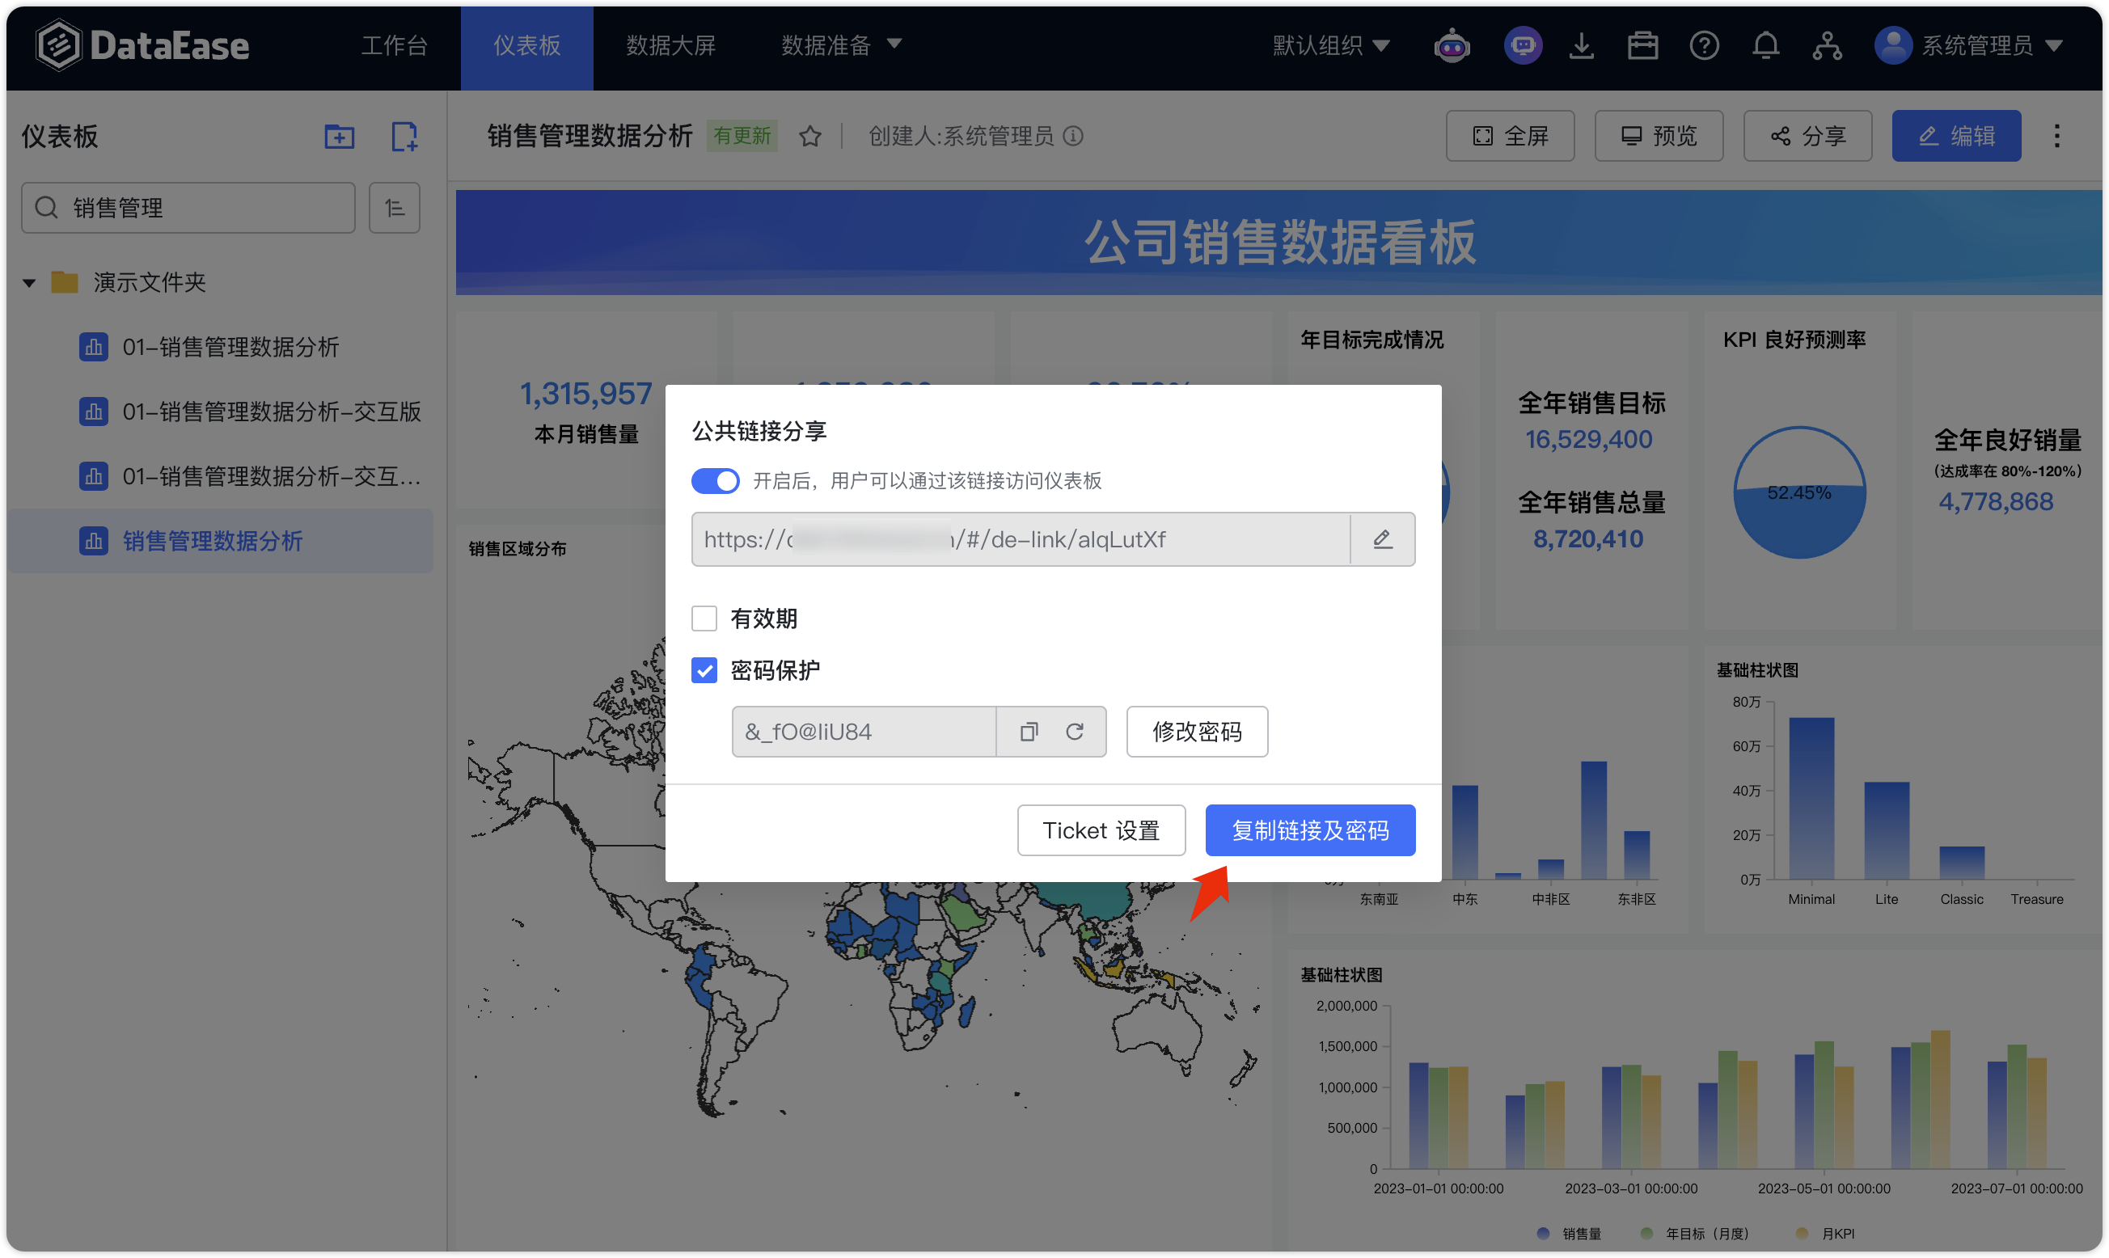
Task: Open the notifications bell
Action: pos(1765,45)
